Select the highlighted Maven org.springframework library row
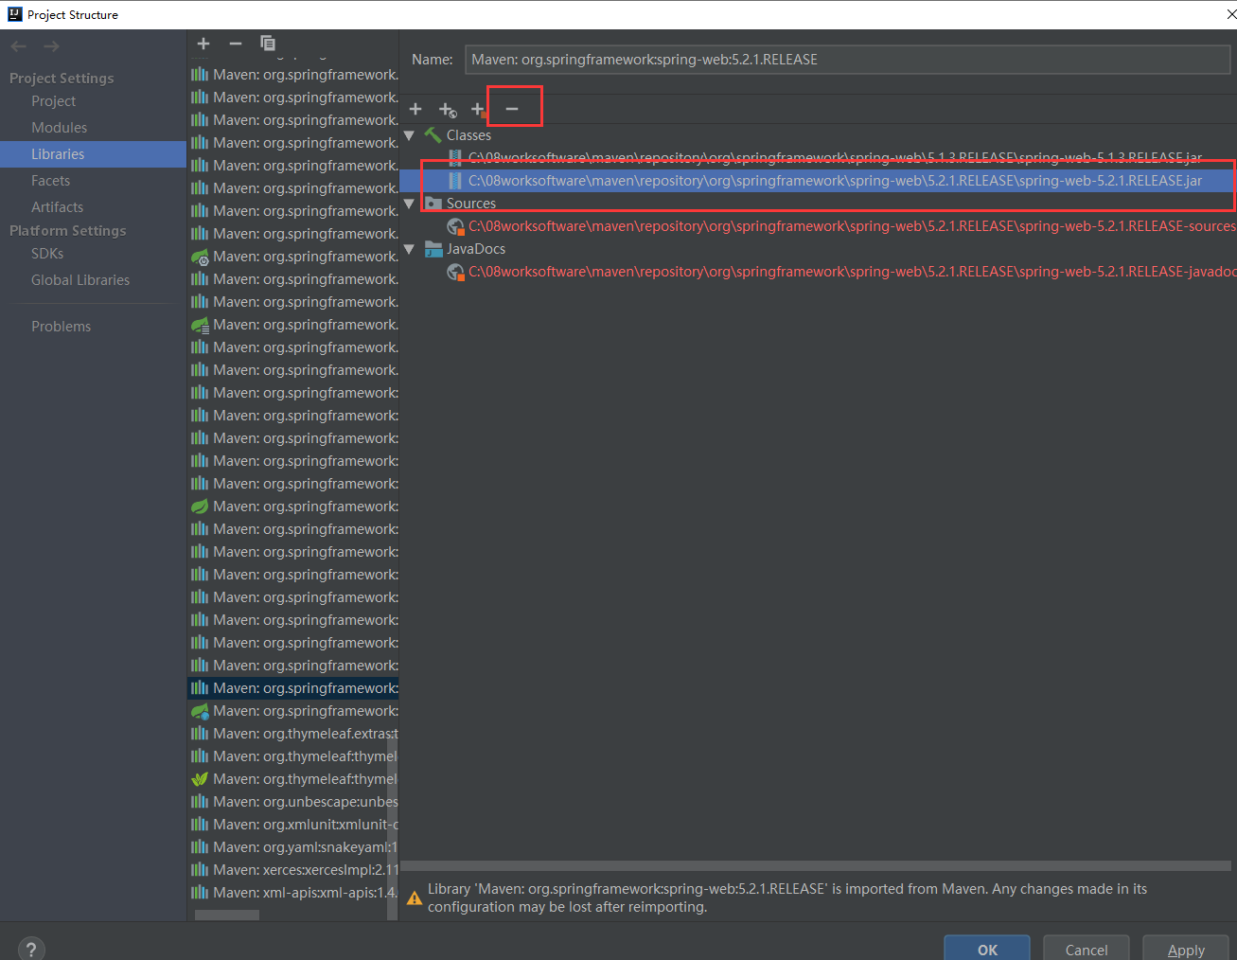Screen dimensions: 1237x960 coord(293,688)
